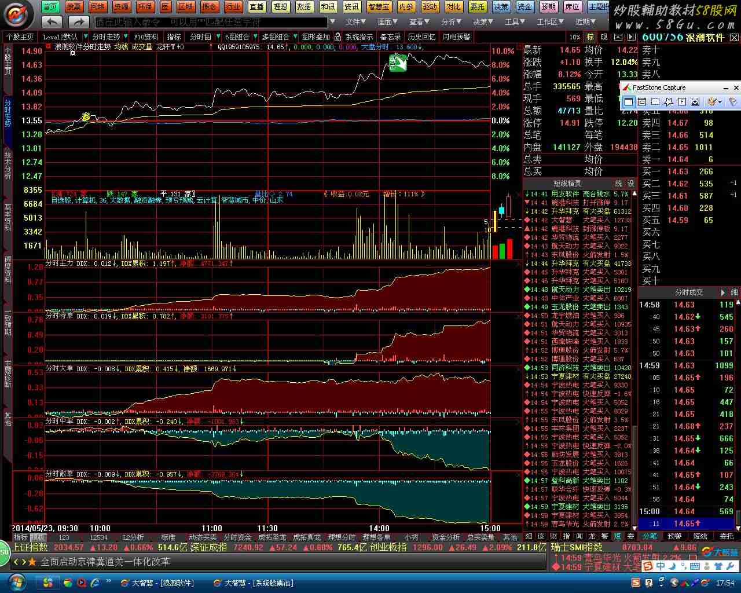Close the 分时主力 indicator panel
The height and width of the screenshot is (593, 741).
click(x=518, y=264)
